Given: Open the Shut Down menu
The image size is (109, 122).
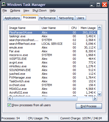Looking at the screenshot, I should click(39, 10).
